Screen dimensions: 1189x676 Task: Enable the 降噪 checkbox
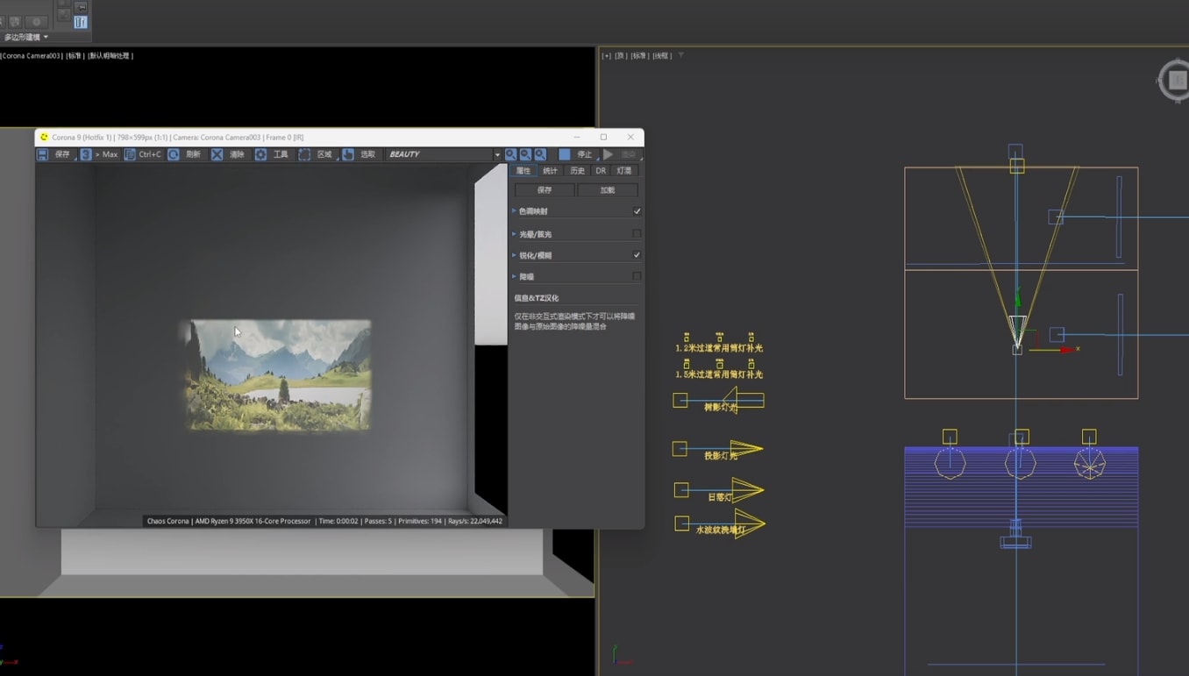pyautogui.click(x=637, y=276)
